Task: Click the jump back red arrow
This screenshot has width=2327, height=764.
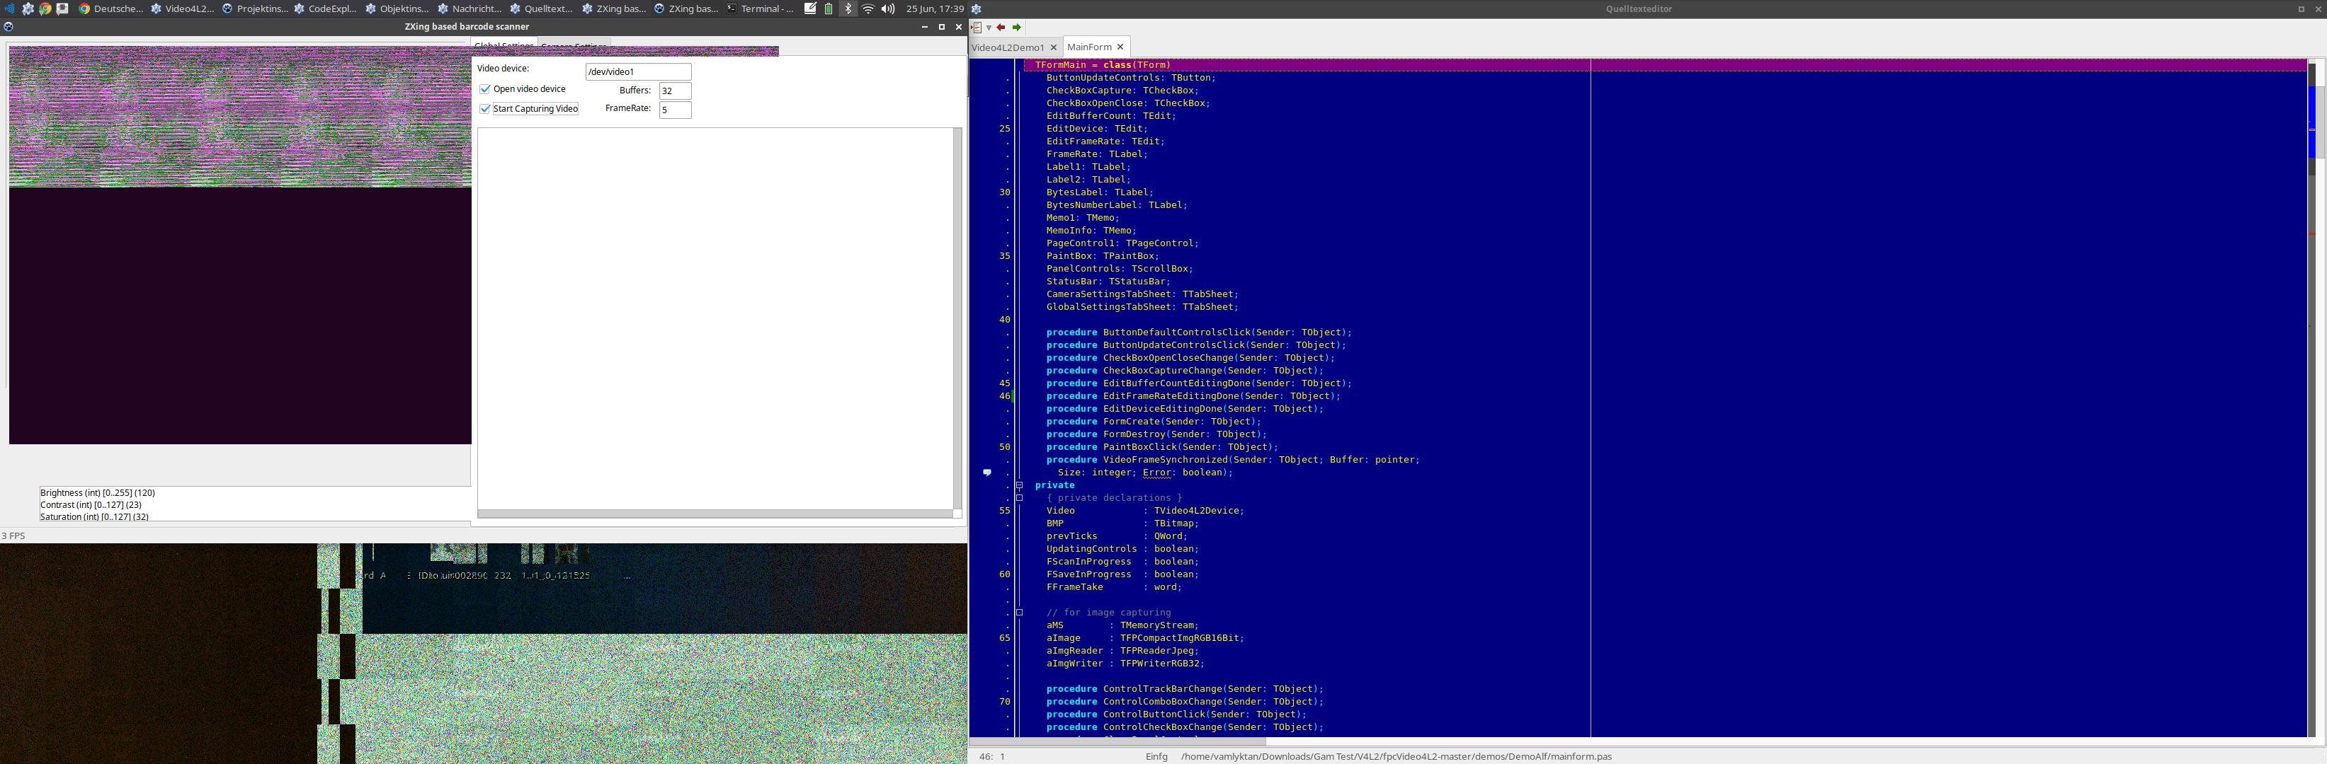Action: pos(1001,27)
